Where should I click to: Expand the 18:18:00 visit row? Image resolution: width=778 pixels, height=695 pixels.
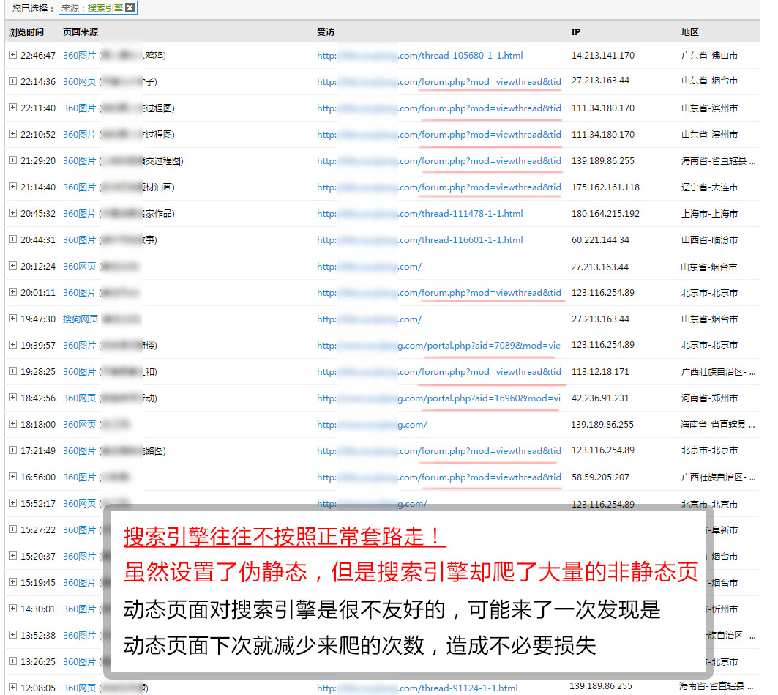coord(13,423)
